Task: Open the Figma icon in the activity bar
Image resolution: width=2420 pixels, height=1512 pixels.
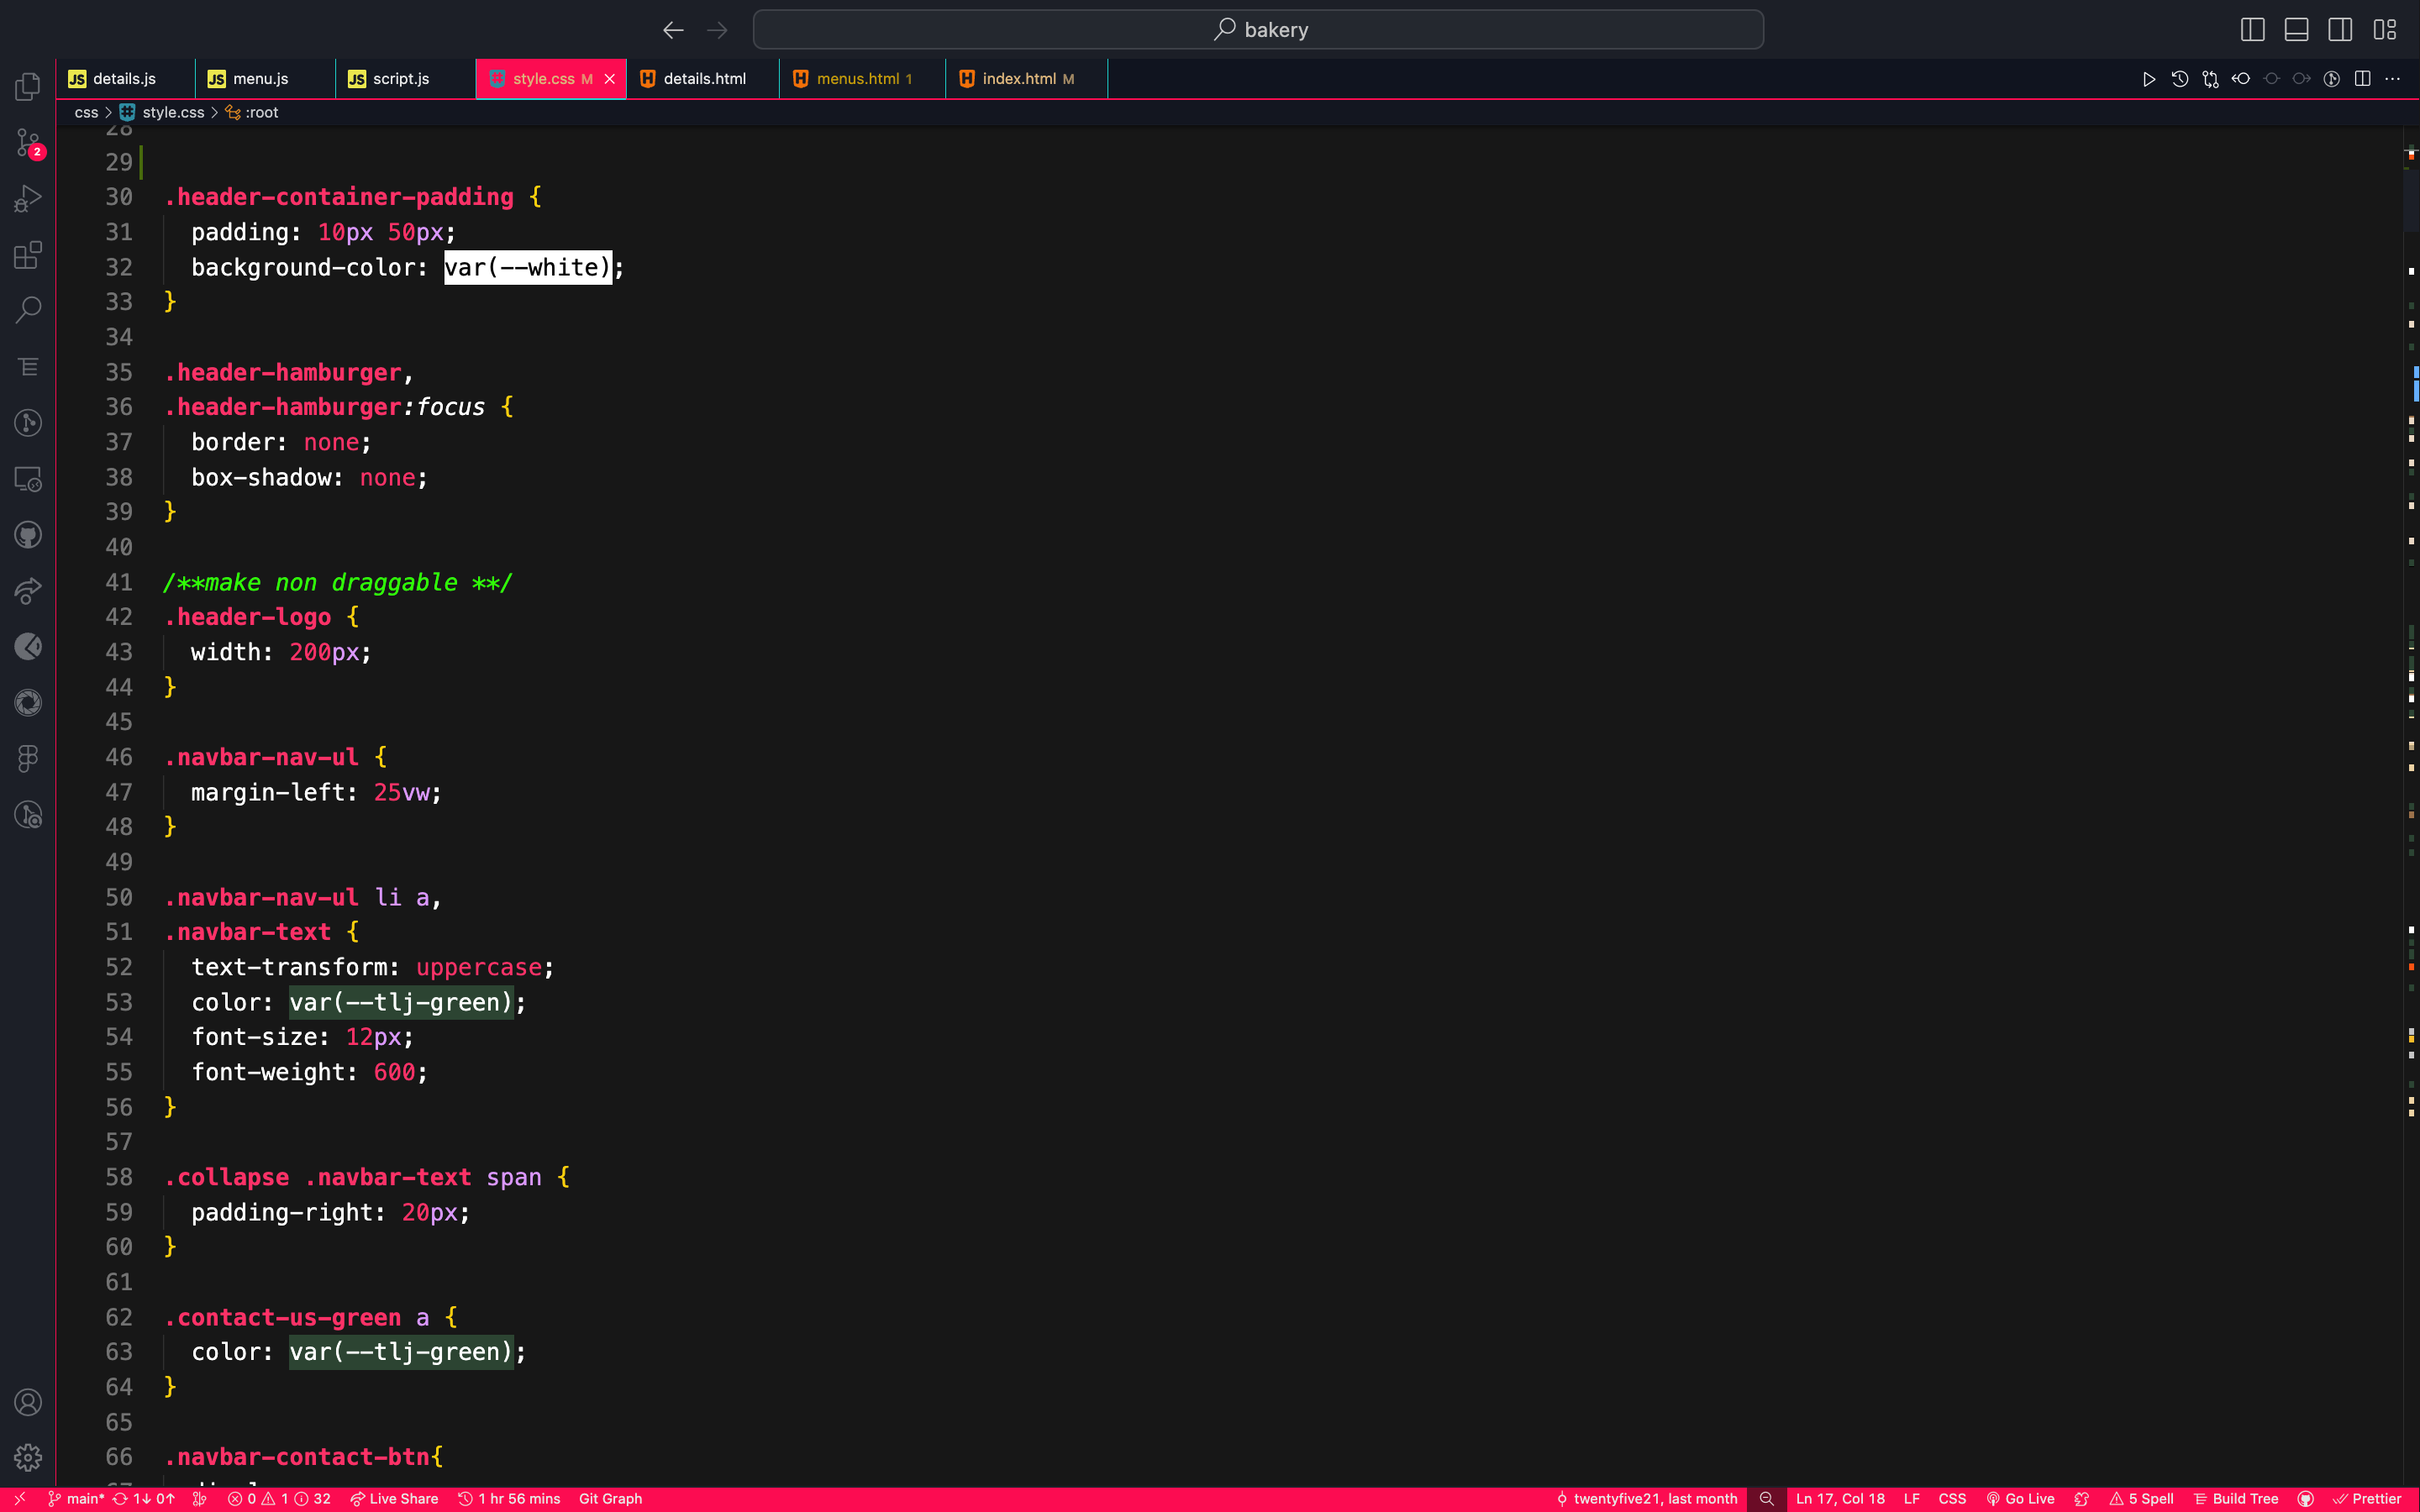Action: click(28, 759)
